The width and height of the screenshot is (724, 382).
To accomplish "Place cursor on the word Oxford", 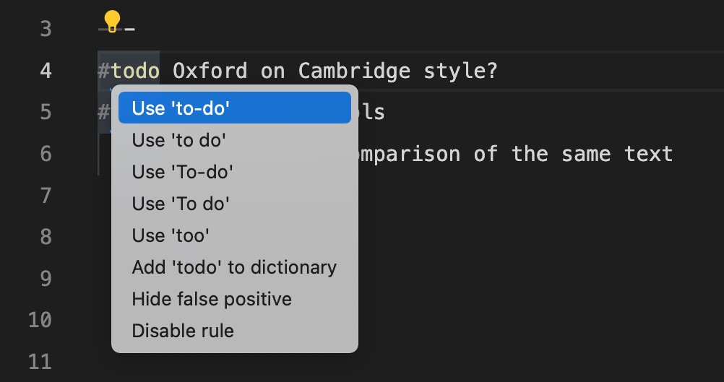I will pos(210,71).
